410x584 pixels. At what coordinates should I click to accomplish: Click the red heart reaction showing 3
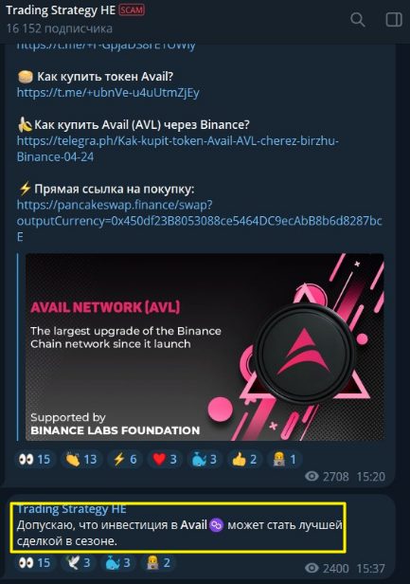tap(165, 459)
